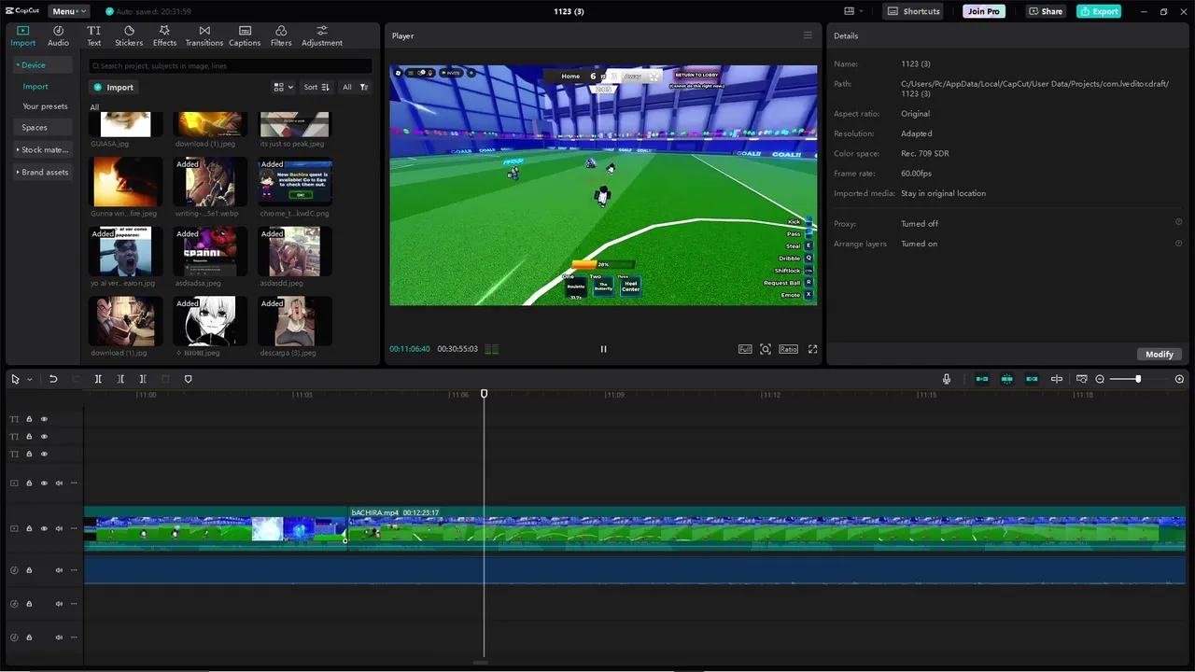This screenshot has width=1195, height=672.
Task: Open the Text tab
Action: coord(93,35)
